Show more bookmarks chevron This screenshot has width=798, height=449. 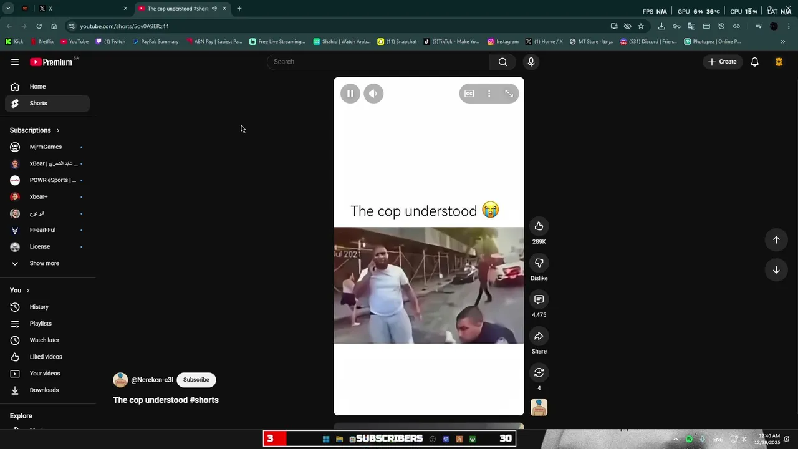(x=783, y=42)
